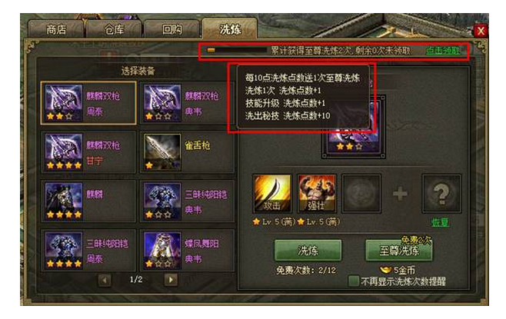Click the green 洗炼 button
This screenshot has width=506, height=319.
click(x=308, y=251)
